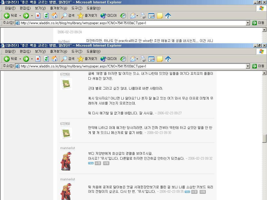
Task: Open 미디어 in the background window toolbar
Action: [x=109, y=16]
